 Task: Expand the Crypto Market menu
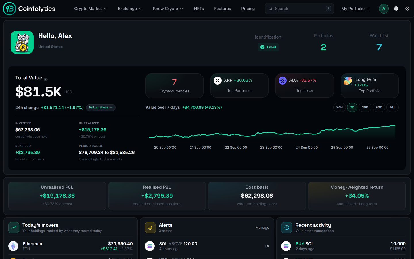(90, 9)
